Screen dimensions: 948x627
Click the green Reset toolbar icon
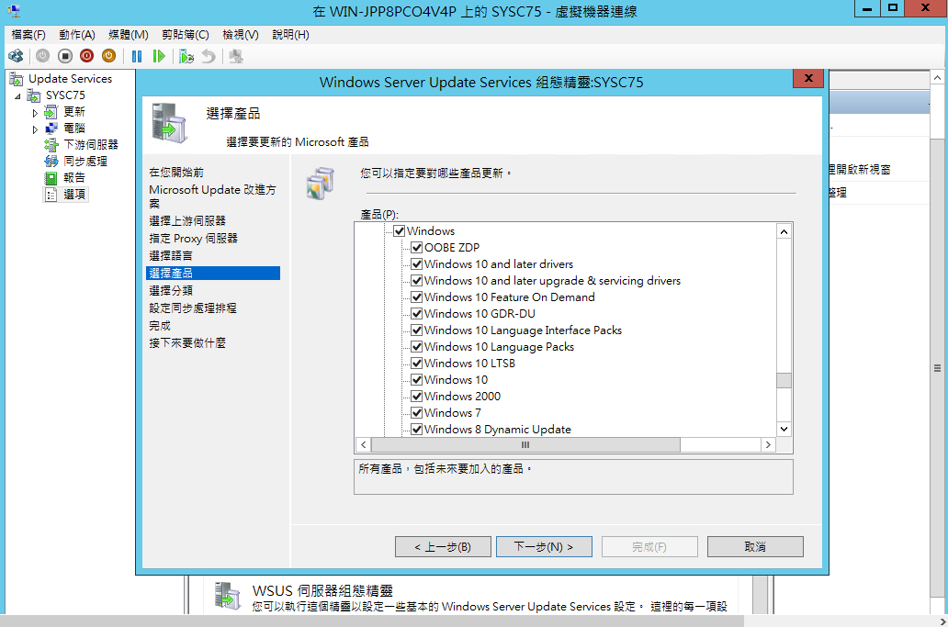[158, 56]
